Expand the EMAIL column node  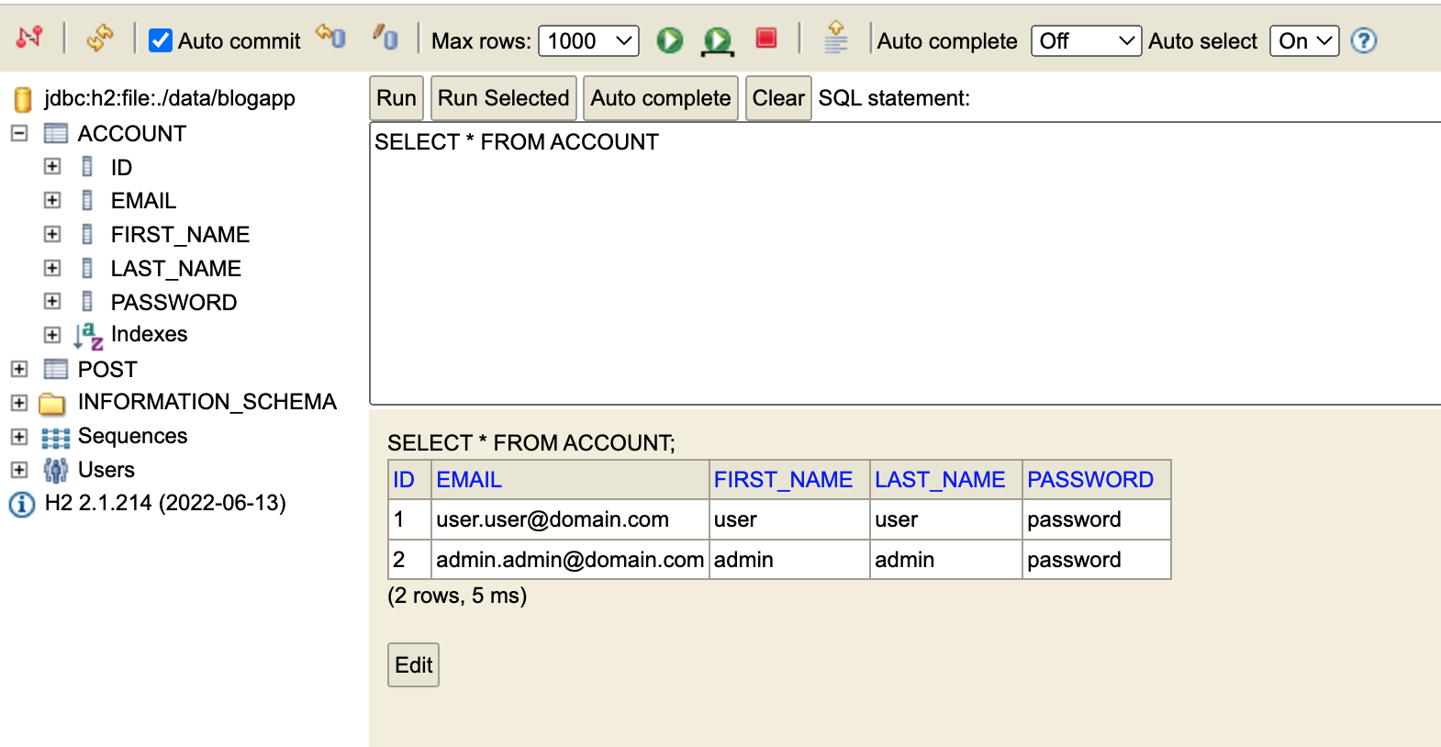[x=52, y=200]
